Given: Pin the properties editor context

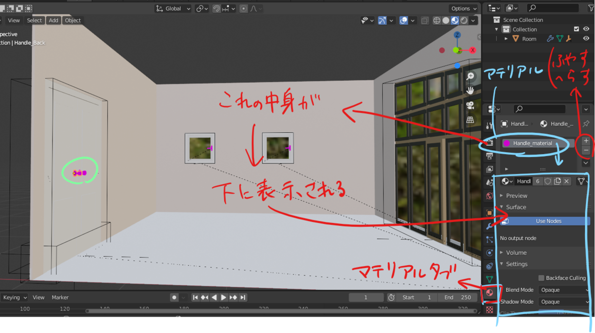Looking at the screenshot, I should 586,124.
